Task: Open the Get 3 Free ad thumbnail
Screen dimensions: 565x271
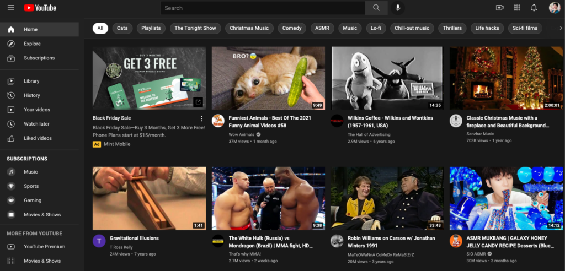Action: [149, 78]
